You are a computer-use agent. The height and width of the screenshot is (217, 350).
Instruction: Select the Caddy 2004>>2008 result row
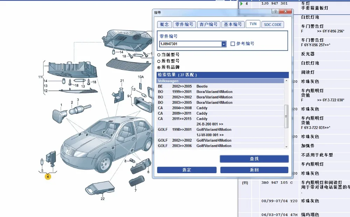(x=220, y=108)
